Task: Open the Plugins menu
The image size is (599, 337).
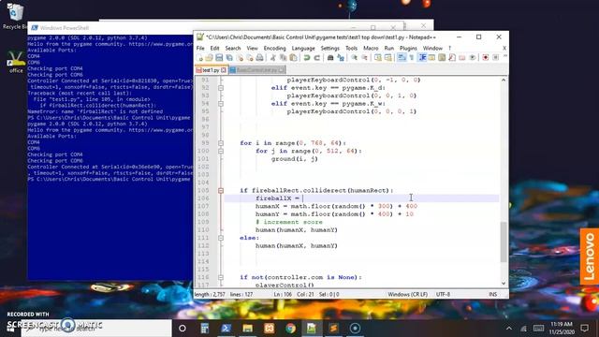Action: (408, 48)
